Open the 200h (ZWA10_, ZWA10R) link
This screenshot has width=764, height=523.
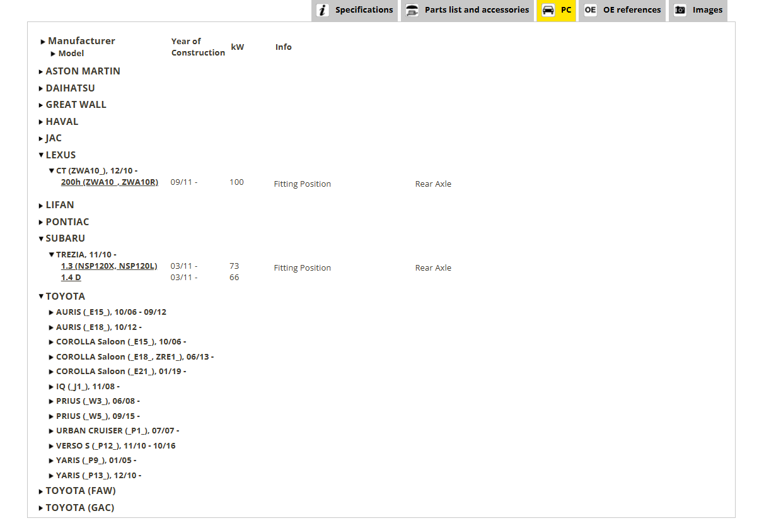[x=110, y=182]
